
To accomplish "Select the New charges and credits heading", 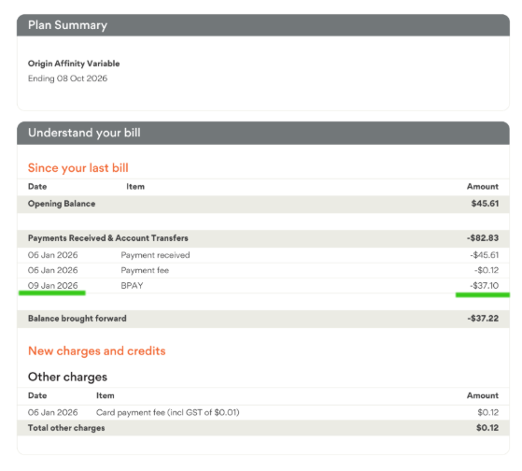I will [x=97, y=350].
